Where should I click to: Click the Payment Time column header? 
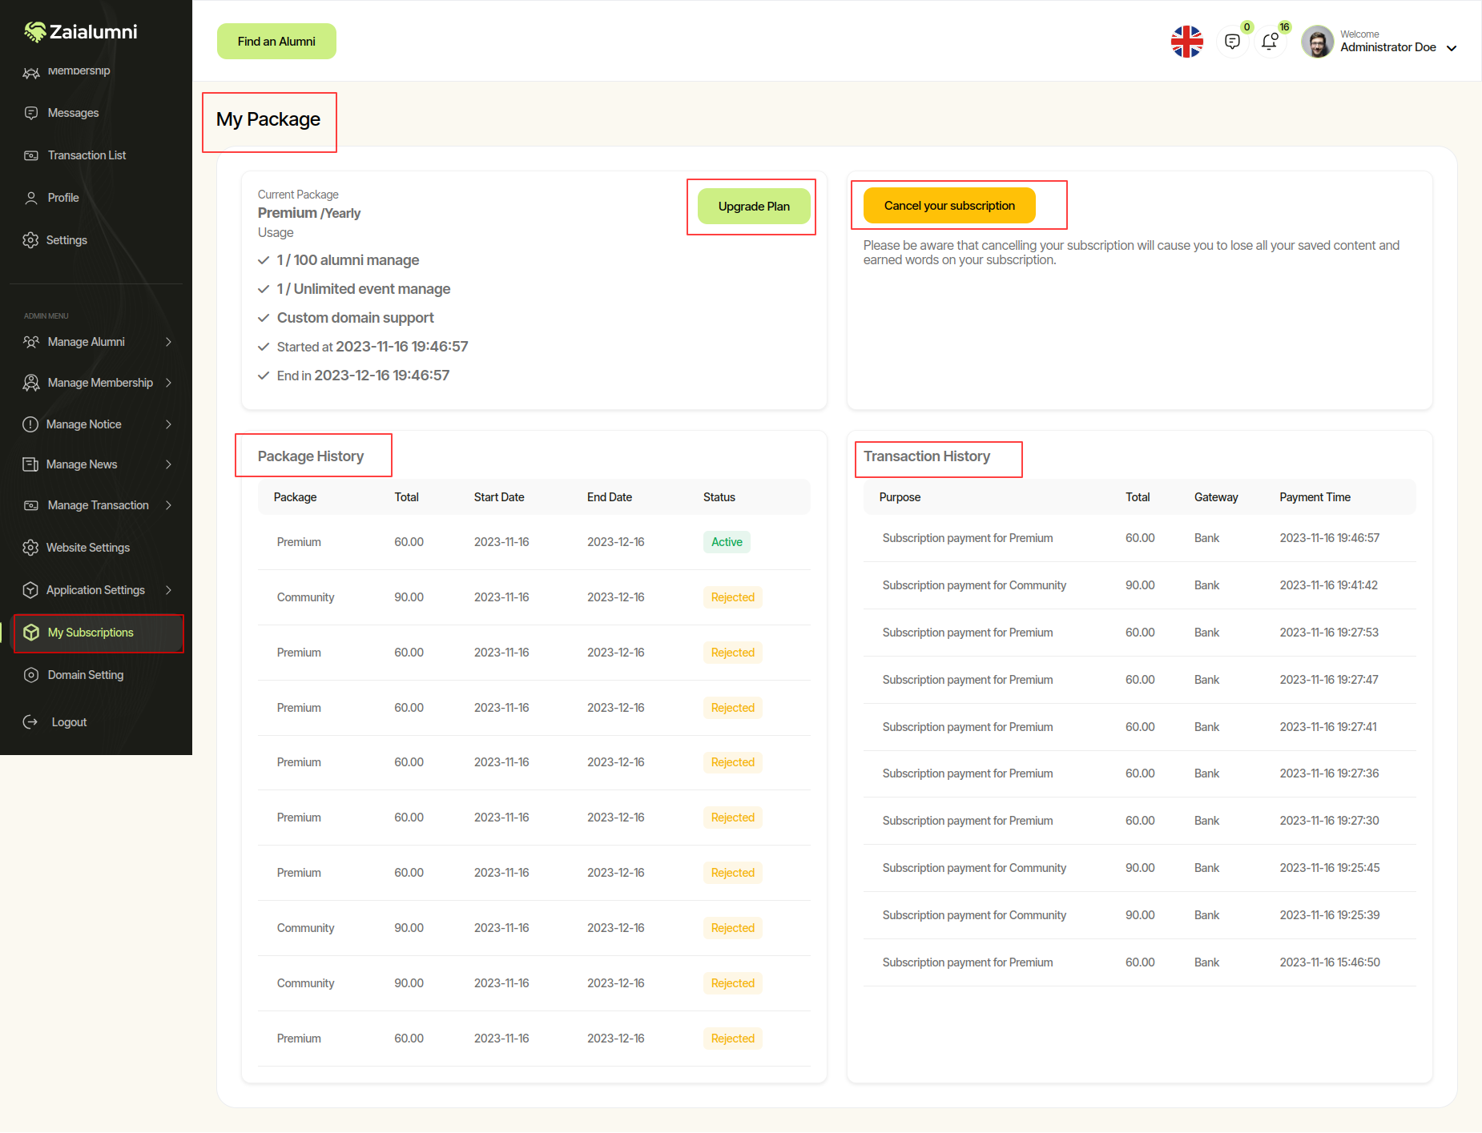pos(1315,497)
